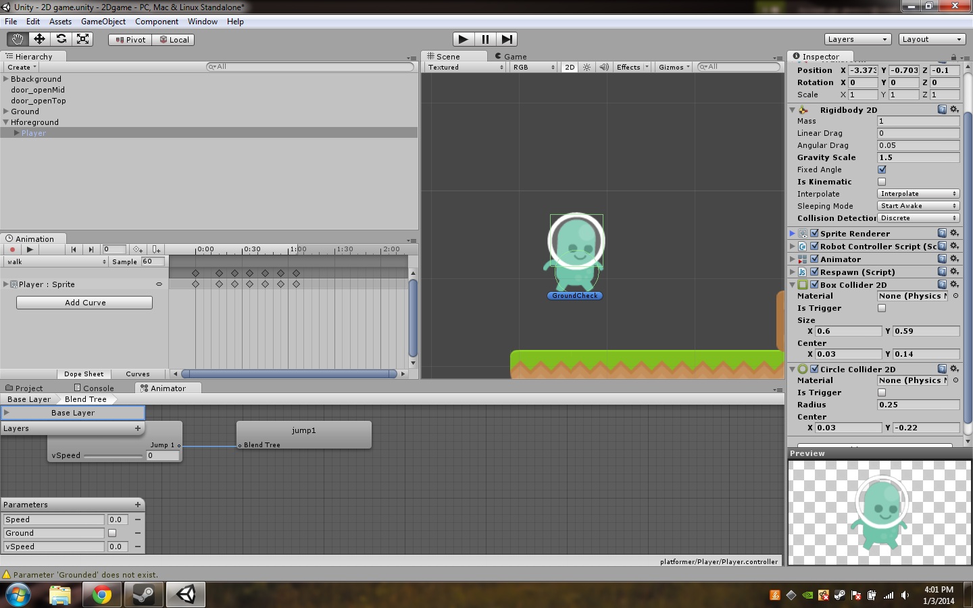Open the Sleeping Mode dropdown
Viewport: 973px width, 608px height.
(918, 206)
